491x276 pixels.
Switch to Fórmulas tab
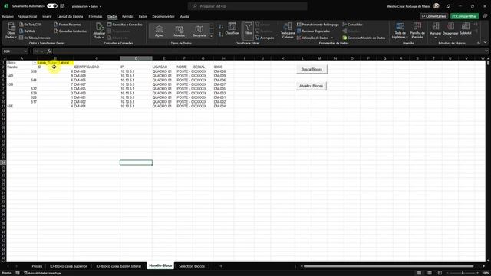tap(95, 17)
